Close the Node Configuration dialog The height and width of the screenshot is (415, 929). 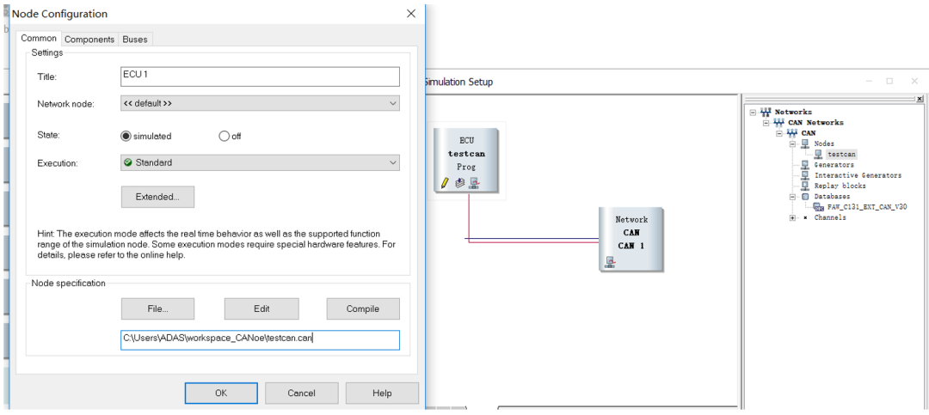(x=410, y=14)
